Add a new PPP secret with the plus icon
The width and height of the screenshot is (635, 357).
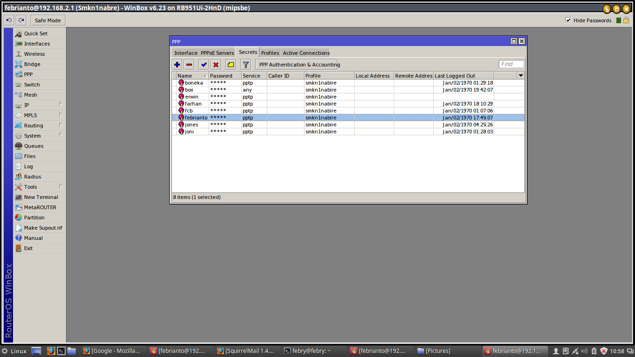[177, 65]
